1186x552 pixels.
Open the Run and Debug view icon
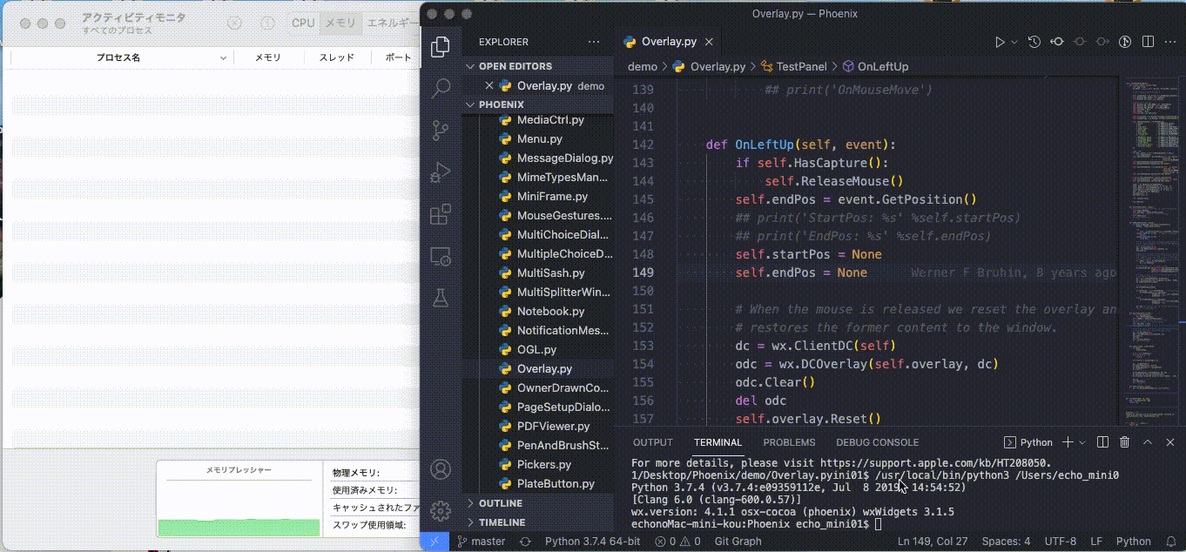tap(441, 171)
